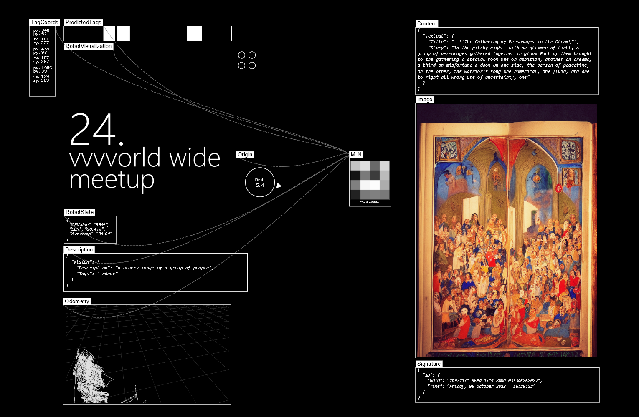Open the Image panel label
This screenshot has height=417, width=639.
425,100
